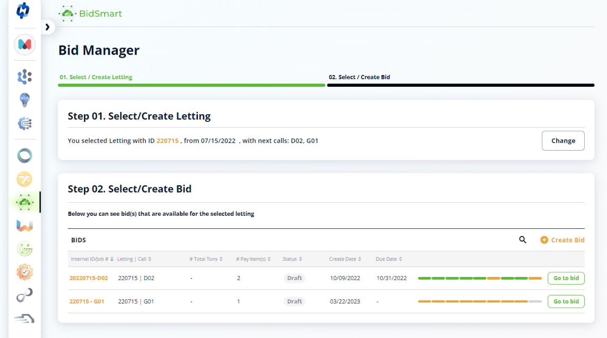Image resolution: width=607 pixels, height=338 pixels.
Task: Click Create Bid
Action: [x=562, y=240]
